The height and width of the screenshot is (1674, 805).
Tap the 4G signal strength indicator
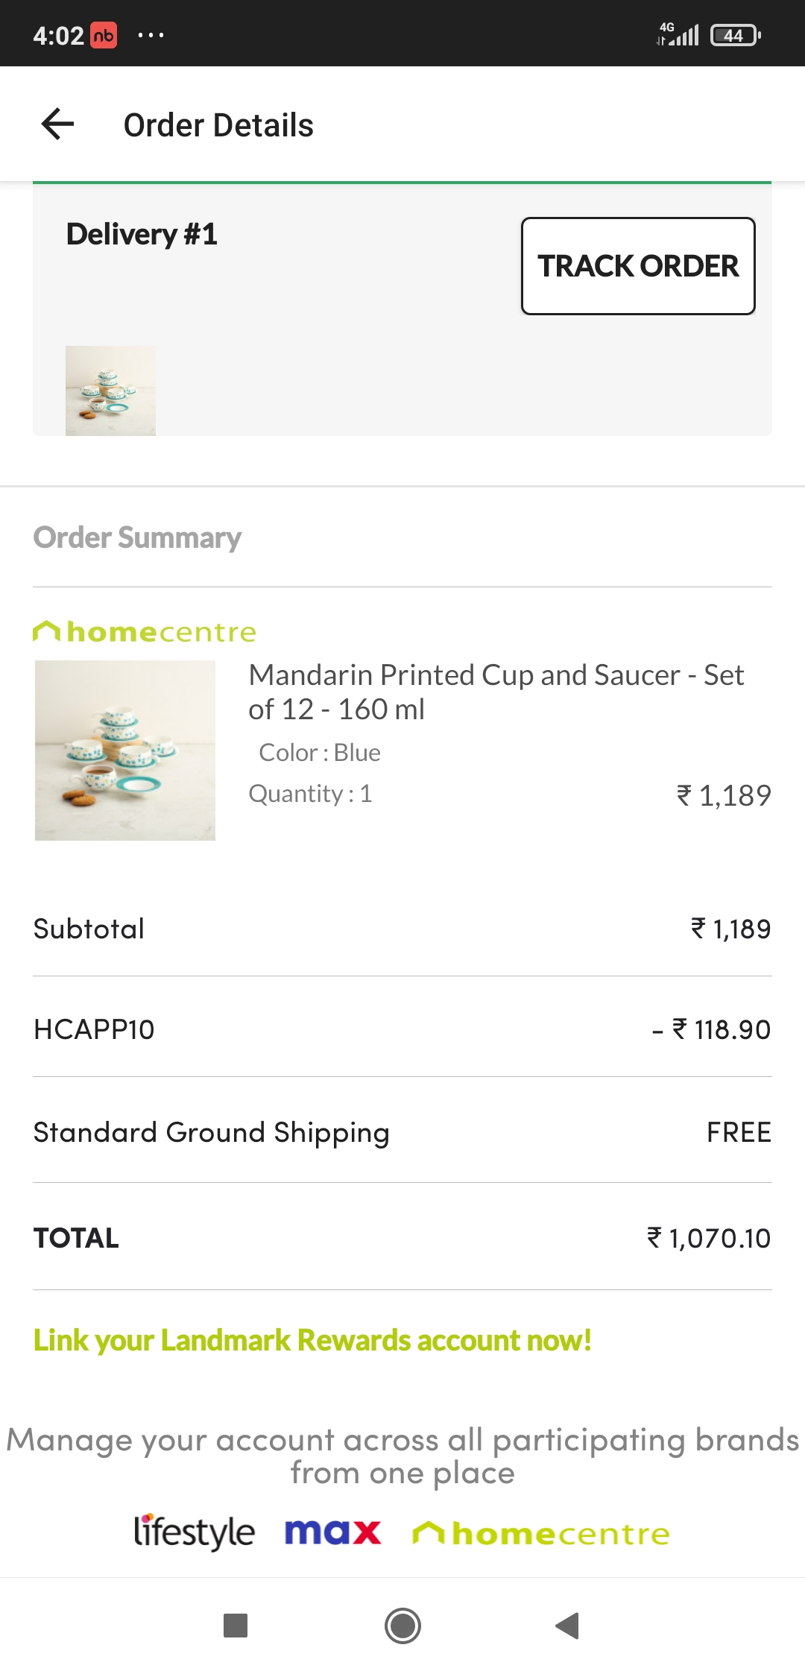click(678, 34)
